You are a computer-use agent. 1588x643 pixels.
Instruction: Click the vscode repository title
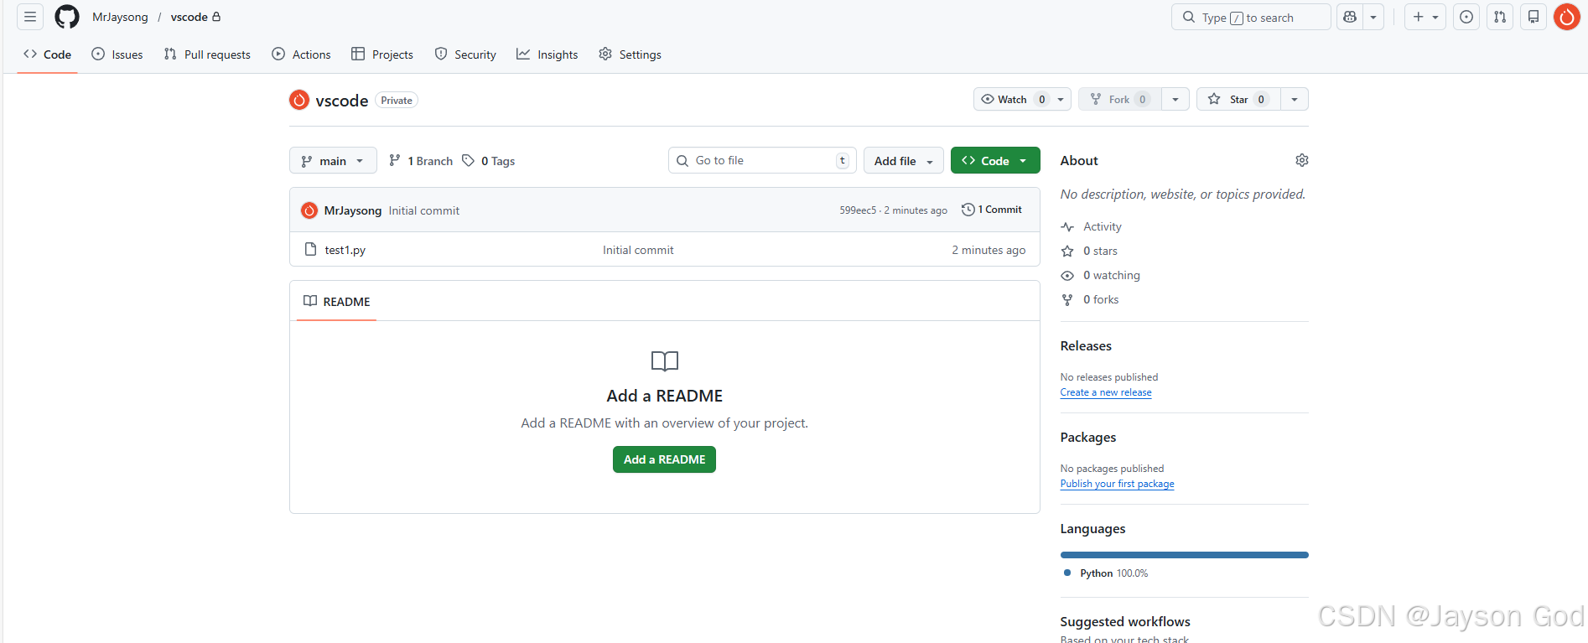pyautogui.click(x=342, y=101)
